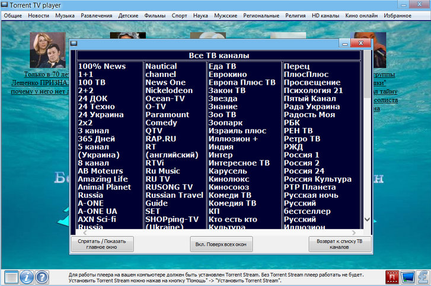Open the Еда ТВ channel

coord(222,66)
